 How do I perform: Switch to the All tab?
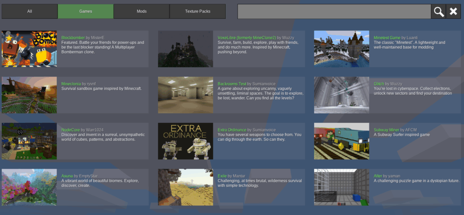point(29,11)
